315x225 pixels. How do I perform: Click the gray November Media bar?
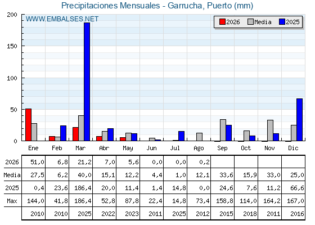[270, 130]
